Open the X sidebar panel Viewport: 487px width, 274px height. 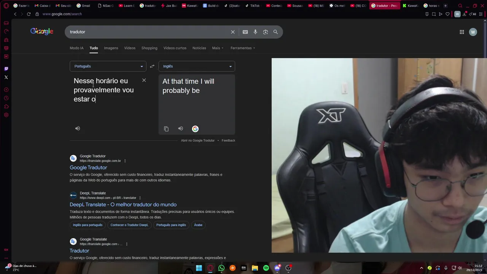click(6, 77)
